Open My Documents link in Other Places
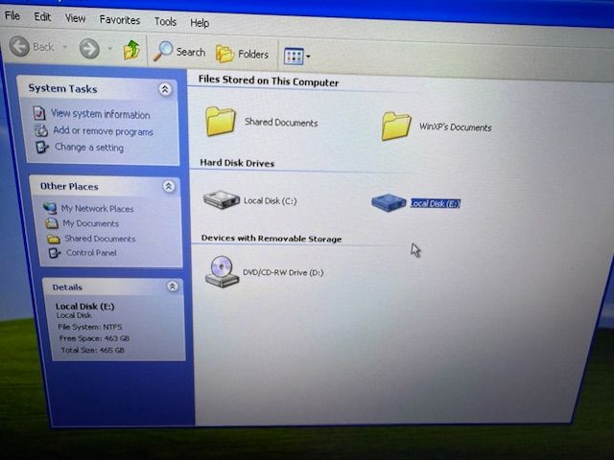Viewport: 614px width, 460px height. coord(91,223)
